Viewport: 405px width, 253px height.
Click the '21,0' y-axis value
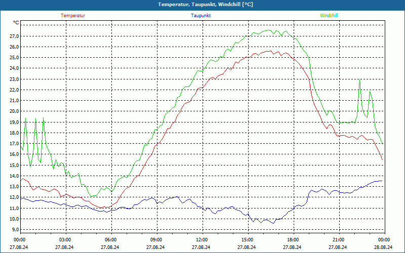point(14,101)
